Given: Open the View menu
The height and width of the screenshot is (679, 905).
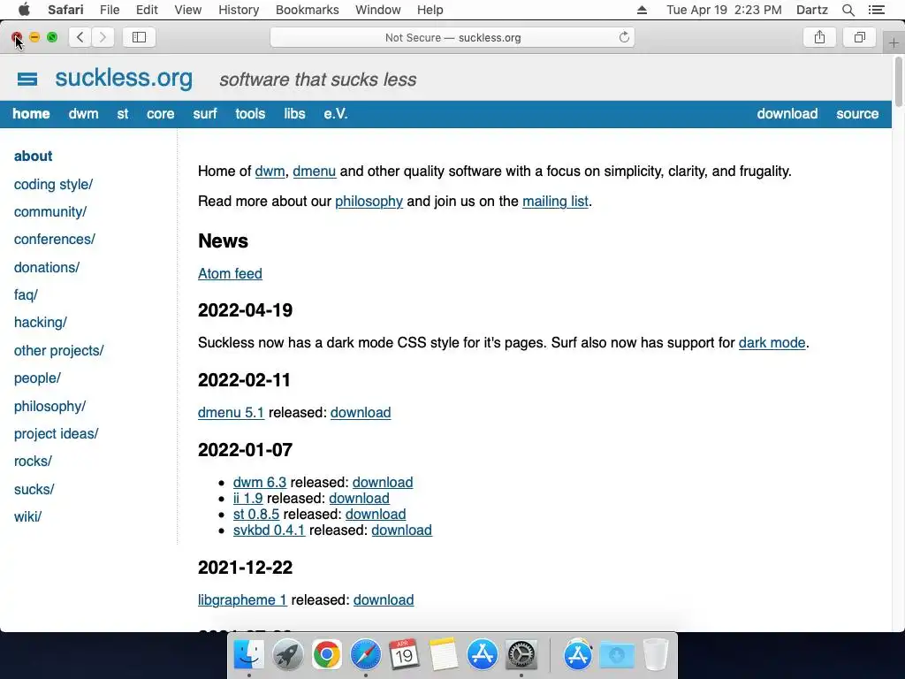Looking at the screenshot, I should [x=187, y=10].
